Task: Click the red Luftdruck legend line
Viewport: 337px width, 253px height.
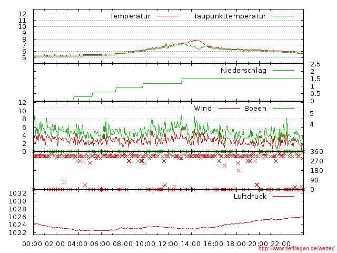Action: (x=283, y=196)
